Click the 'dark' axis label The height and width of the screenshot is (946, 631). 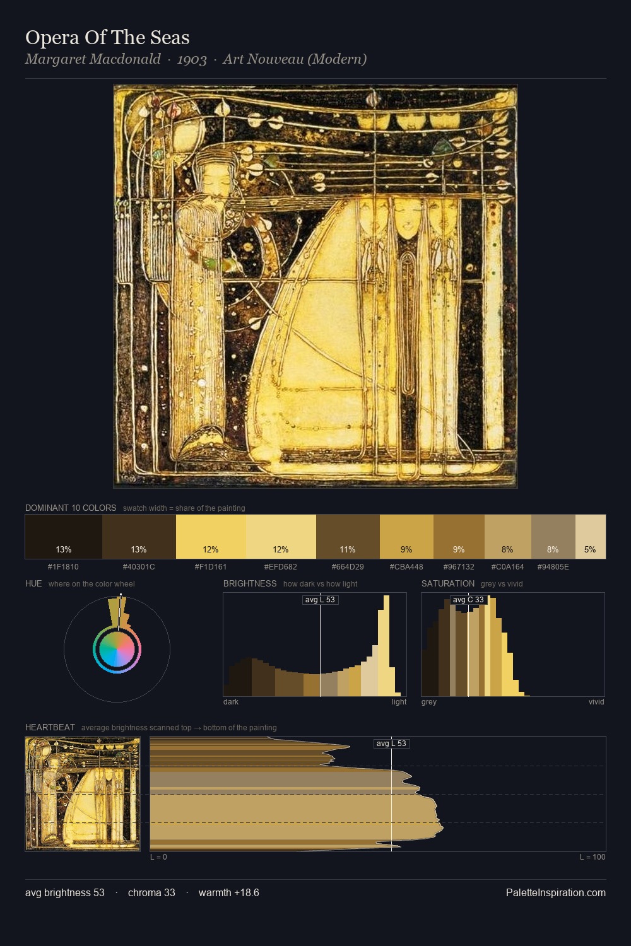tap(231, 702)
